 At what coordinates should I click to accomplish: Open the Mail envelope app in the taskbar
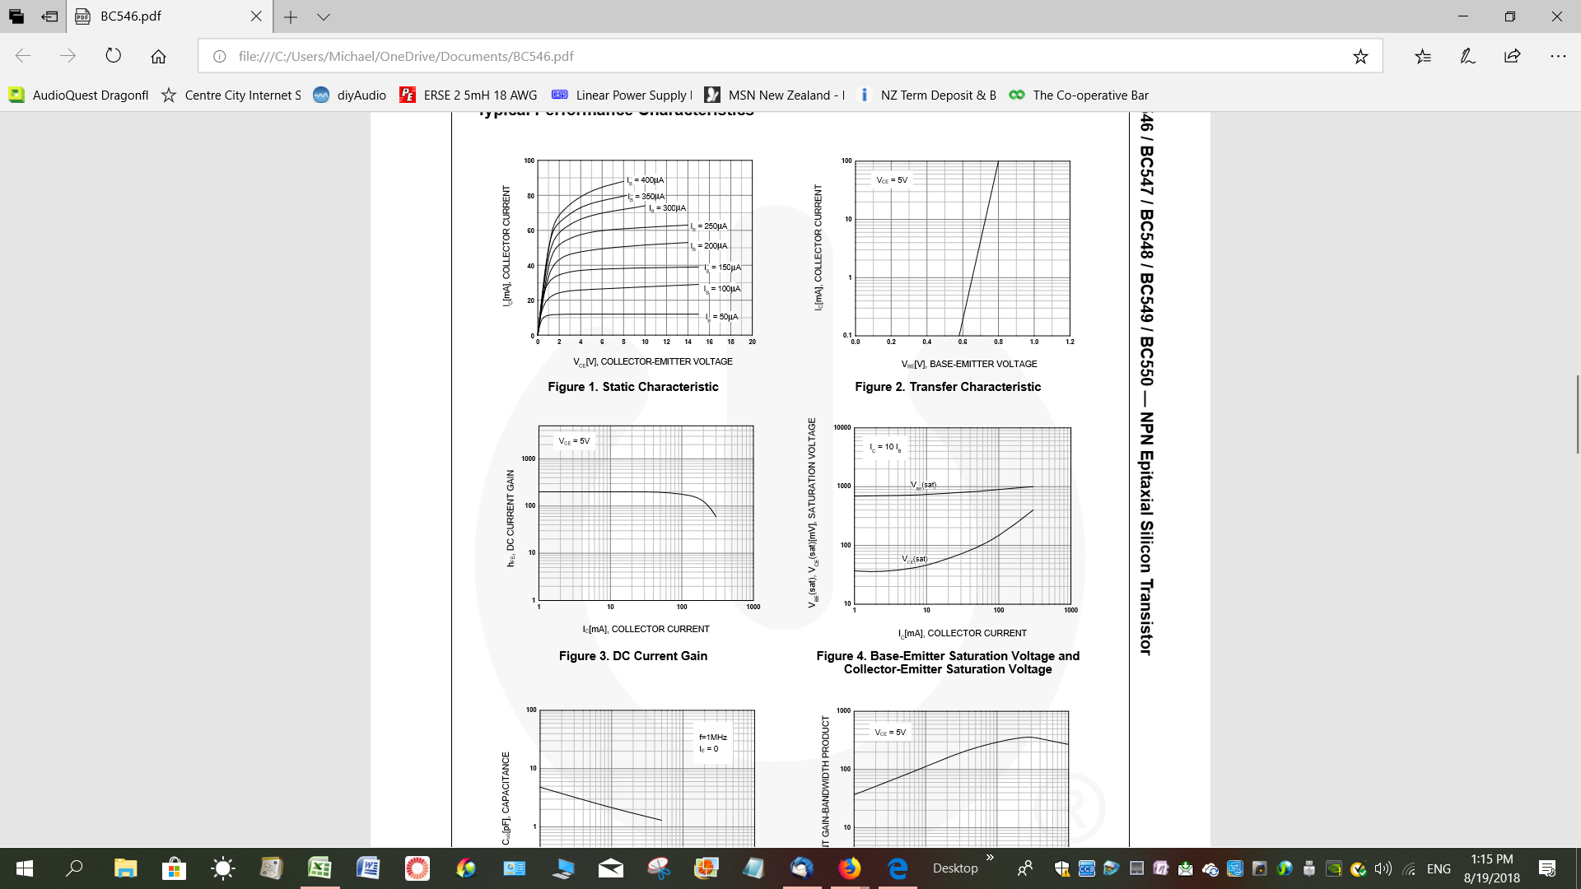click(611, 868)
